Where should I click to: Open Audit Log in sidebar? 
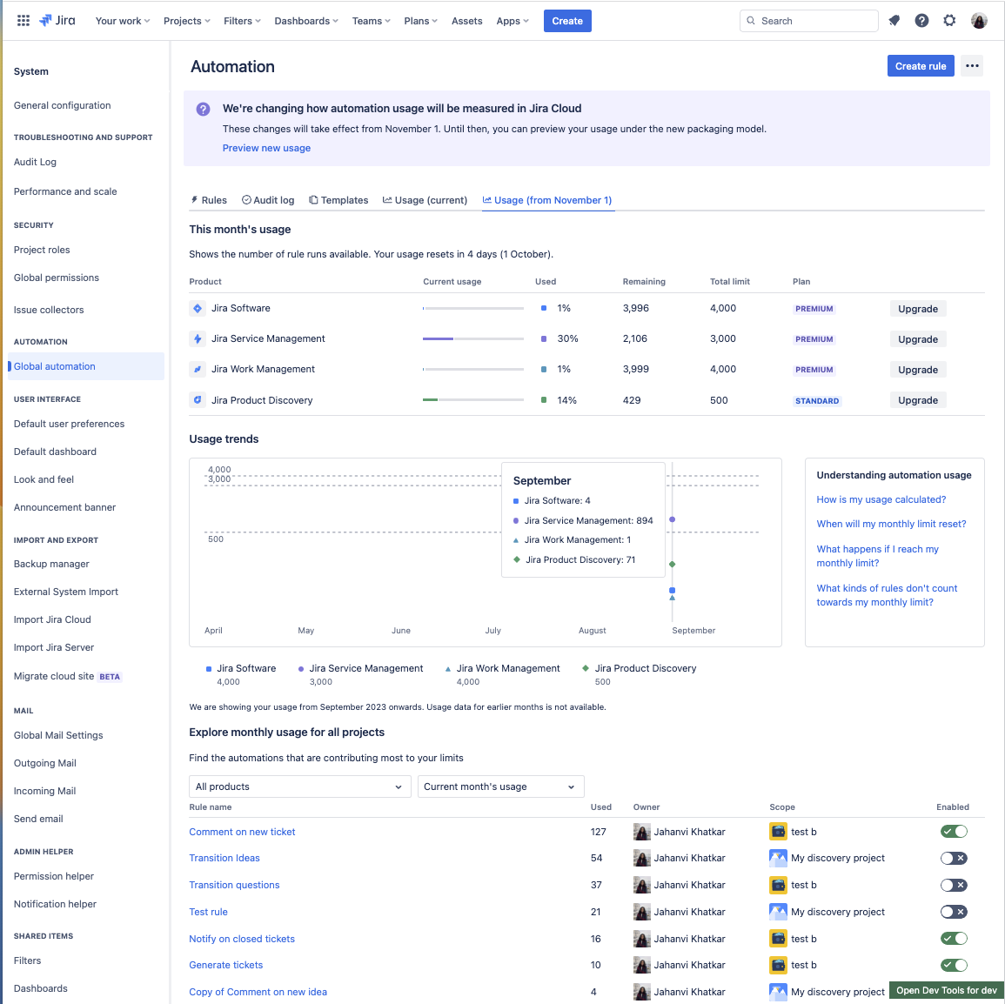[x=36, y=162]
